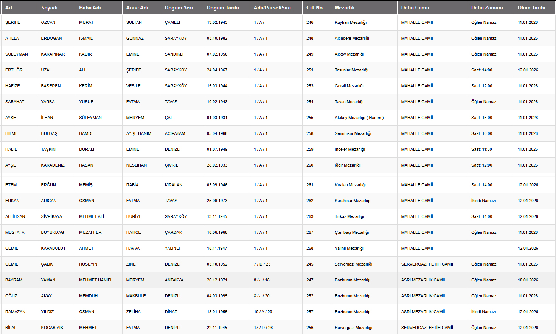The width and height of the screenshot is (556, 334).
Task: Select the surname BÜYÜKDAĞ
Action: pos(53,232)
